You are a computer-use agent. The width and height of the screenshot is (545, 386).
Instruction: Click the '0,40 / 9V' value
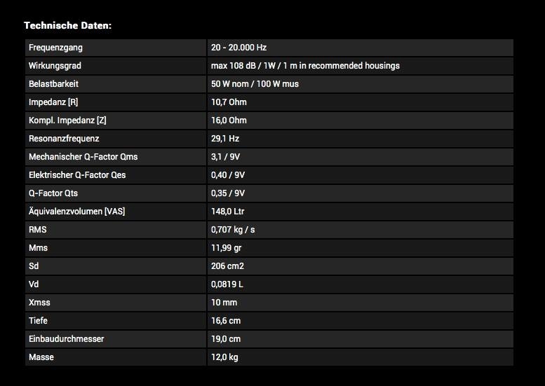228,175
